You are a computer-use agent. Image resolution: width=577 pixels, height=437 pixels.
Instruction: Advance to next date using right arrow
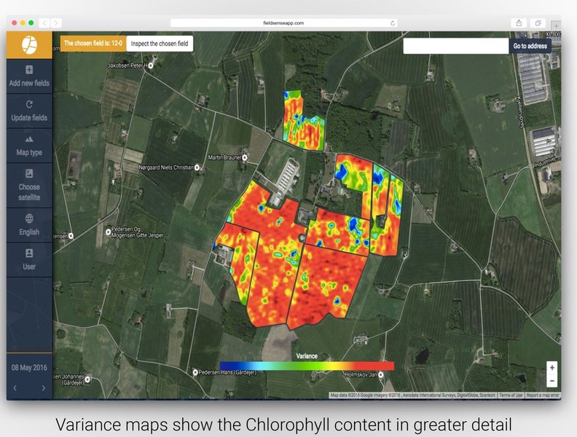pos(43,388)
